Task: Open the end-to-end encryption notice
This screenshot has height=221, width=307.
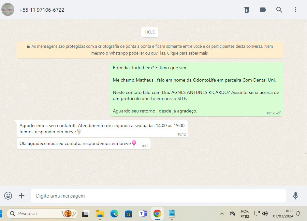Action: tap(150, 50)
